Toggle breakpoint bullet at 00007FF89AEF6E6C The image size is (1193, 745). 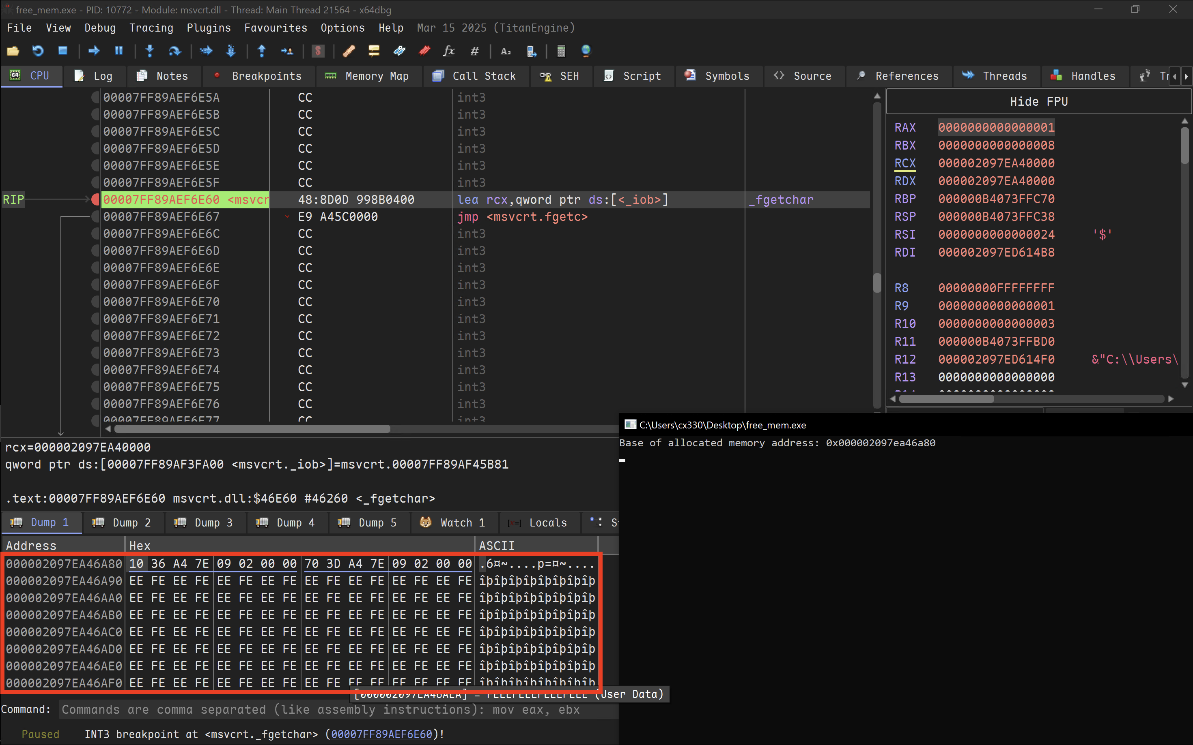[x=96, y=233]
